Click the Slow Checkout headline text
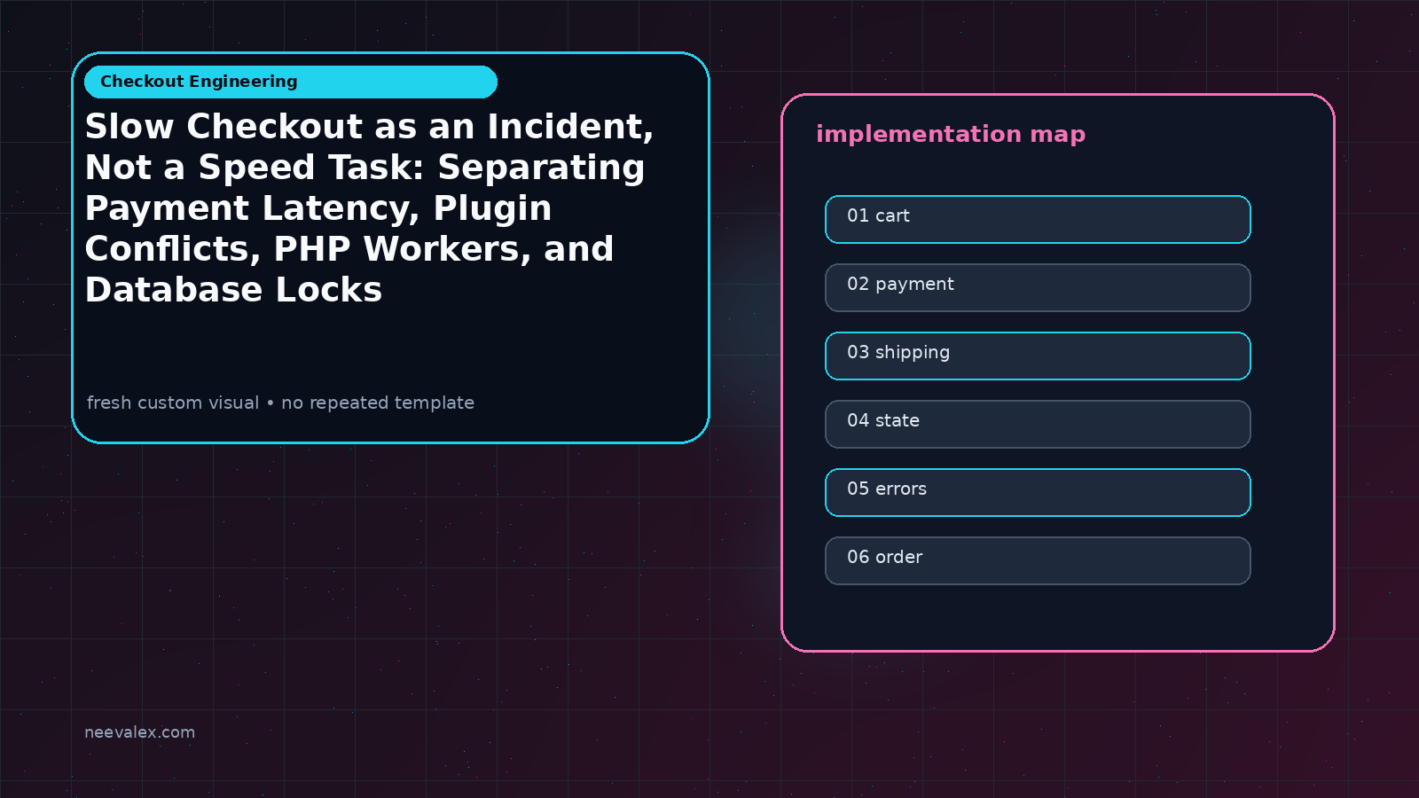 pos(369,208)
